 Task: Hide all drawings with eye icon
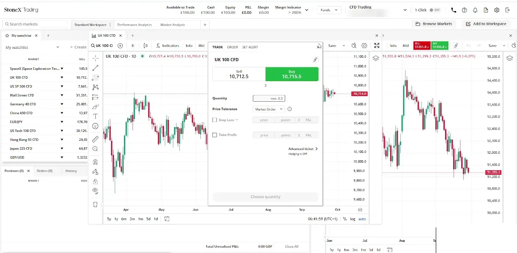95,191
